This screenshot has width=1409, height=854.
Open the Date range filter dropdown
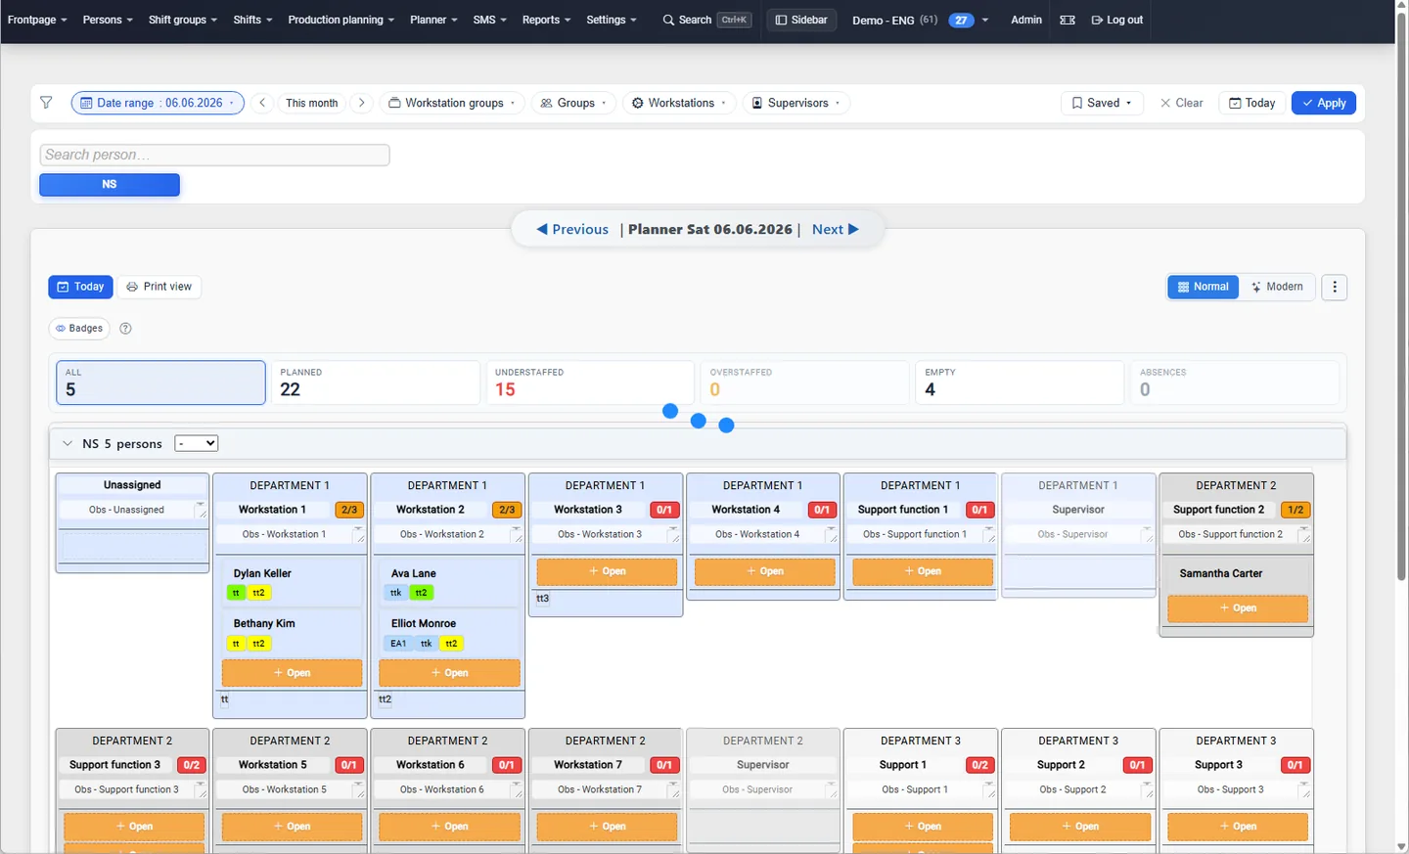[x=158, y=103]
